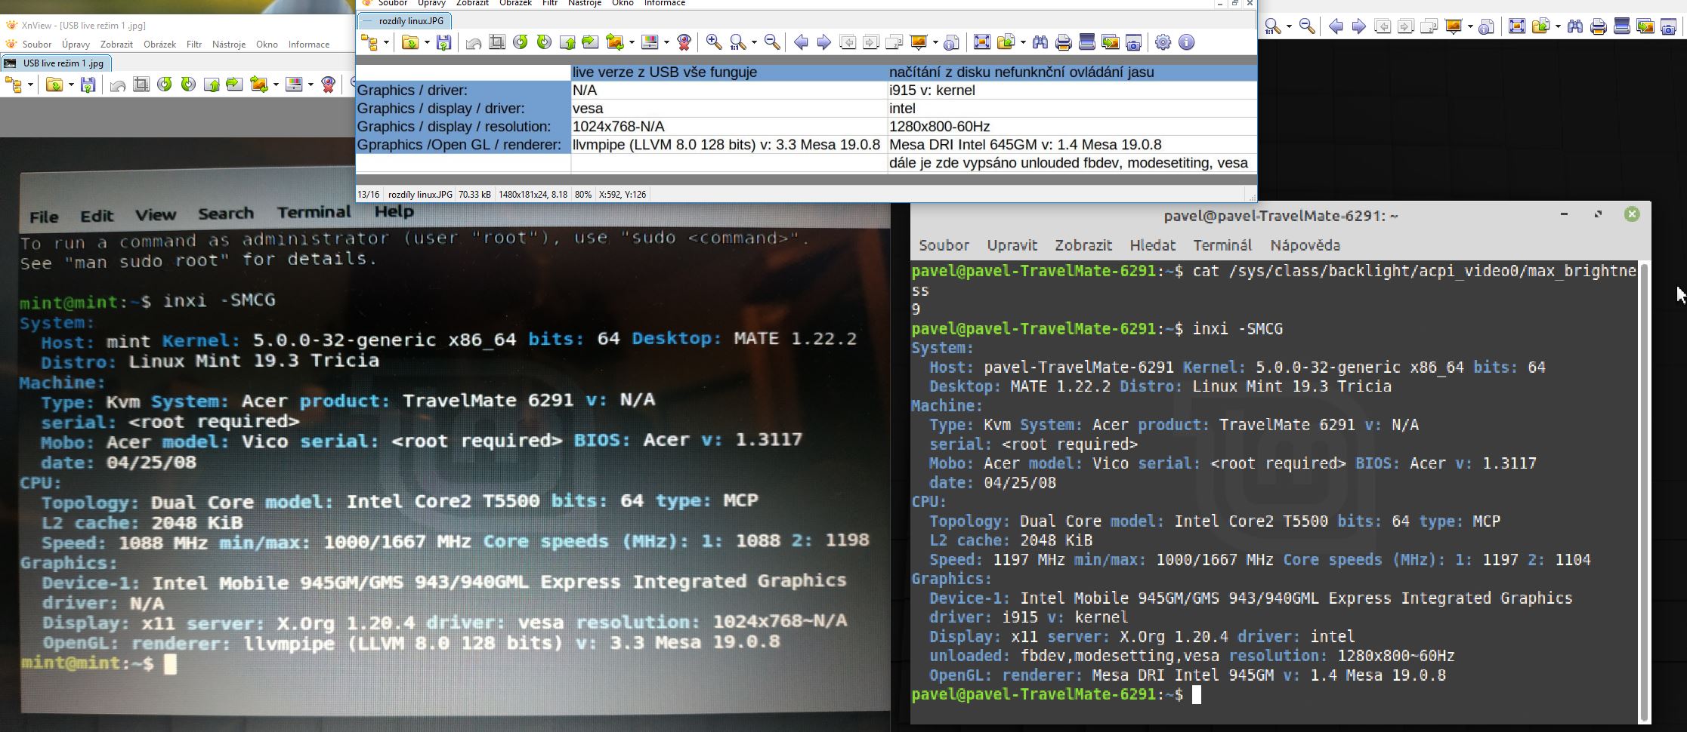Toggle fullscreen view in rozdíly linux.JPG toolbar
Image resolution: width=1687 pixels, height=732 pixels.
click(981, 42)
